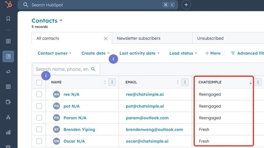Click Reengaged value in Param row

[210, 118]
